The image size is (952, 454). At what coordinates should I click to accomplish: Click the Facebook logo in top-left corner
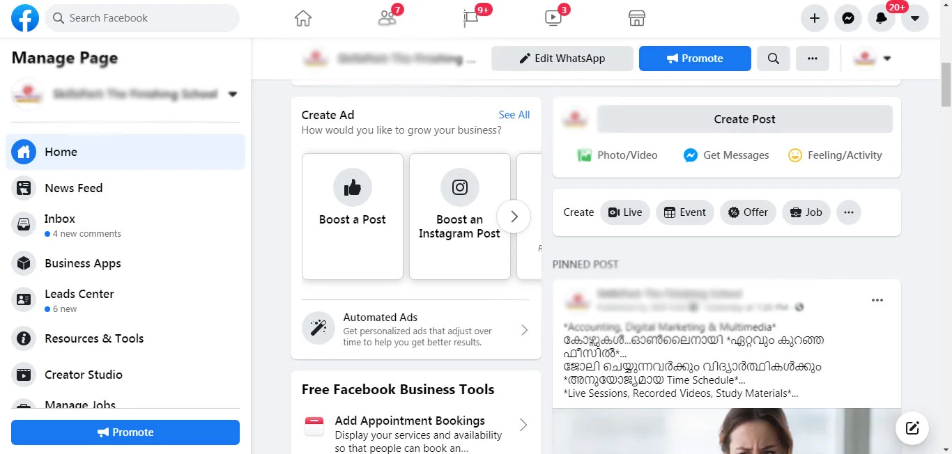pyautogui.click(x=24, y=18)
